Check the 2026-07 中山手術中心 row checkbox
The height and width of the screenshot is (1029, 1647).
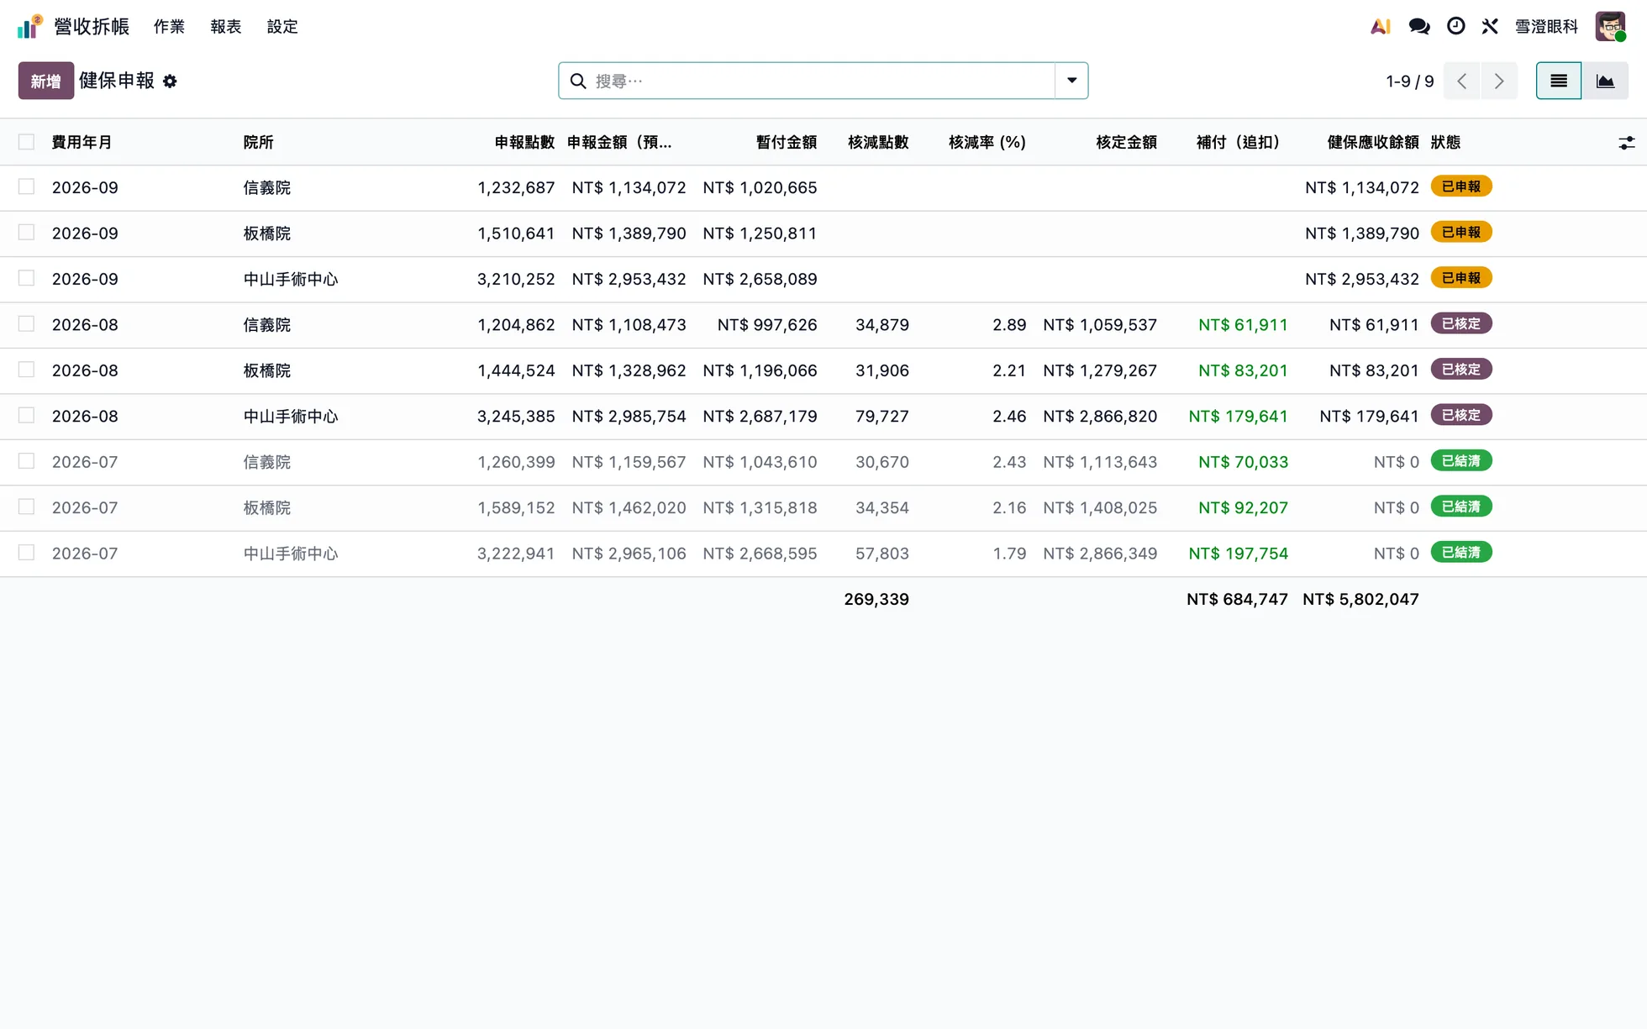[x=27, y=553]
